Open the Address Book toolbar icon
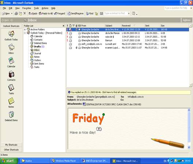This screenshot has height=164, width=193. click(x=101, y=14)
